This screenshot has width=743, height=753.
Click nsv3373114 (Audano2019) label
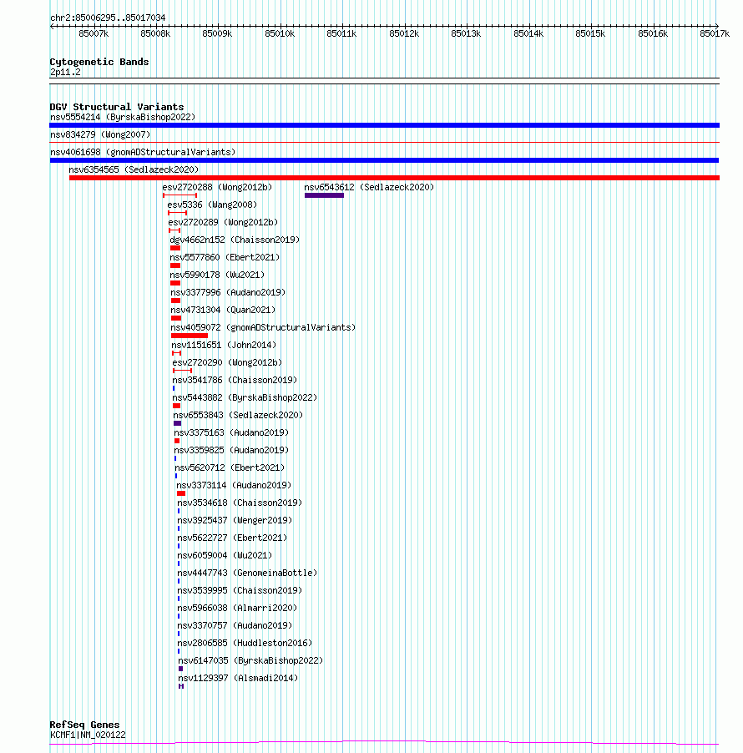point(234,486)
